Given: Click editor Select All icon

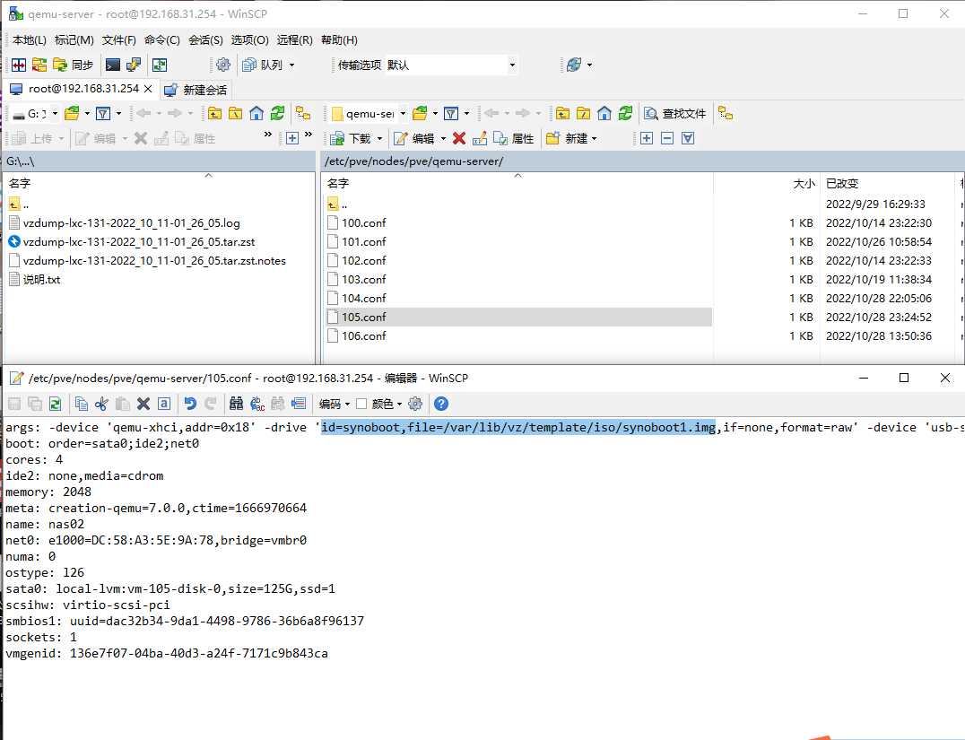Looking at the screenshot, I should (x=164, y=404).
